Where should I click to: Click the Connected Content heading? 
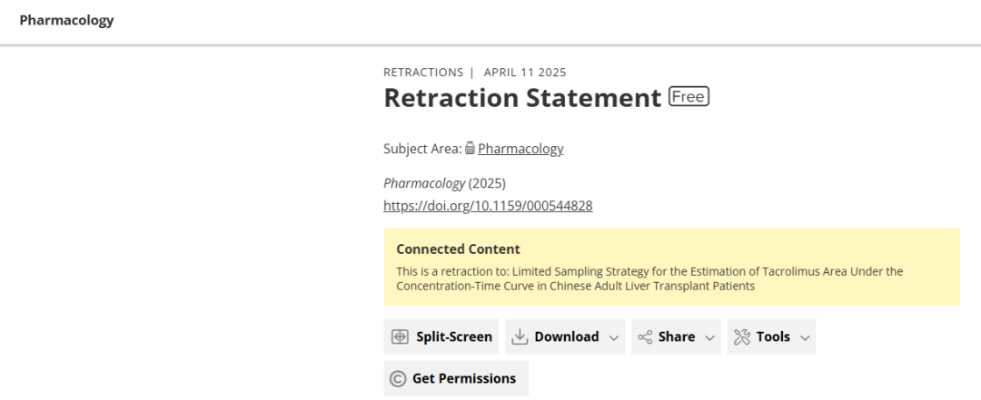(458, 249)
